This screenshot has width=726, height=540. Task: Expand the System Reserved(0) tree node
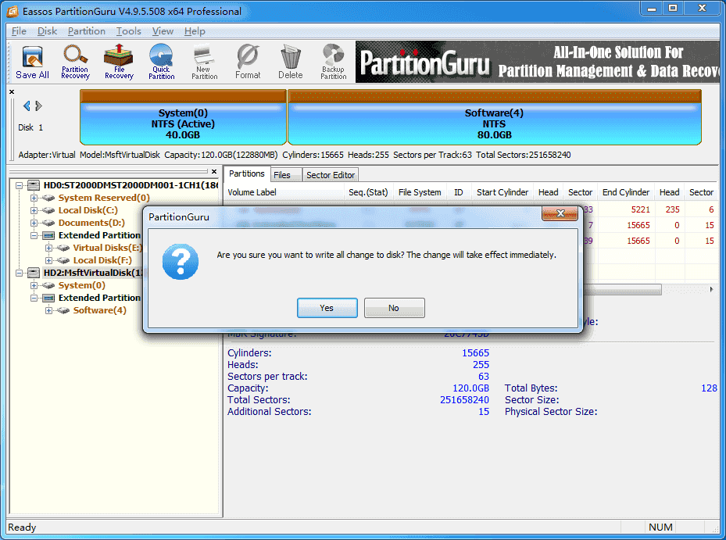point(34,198)
